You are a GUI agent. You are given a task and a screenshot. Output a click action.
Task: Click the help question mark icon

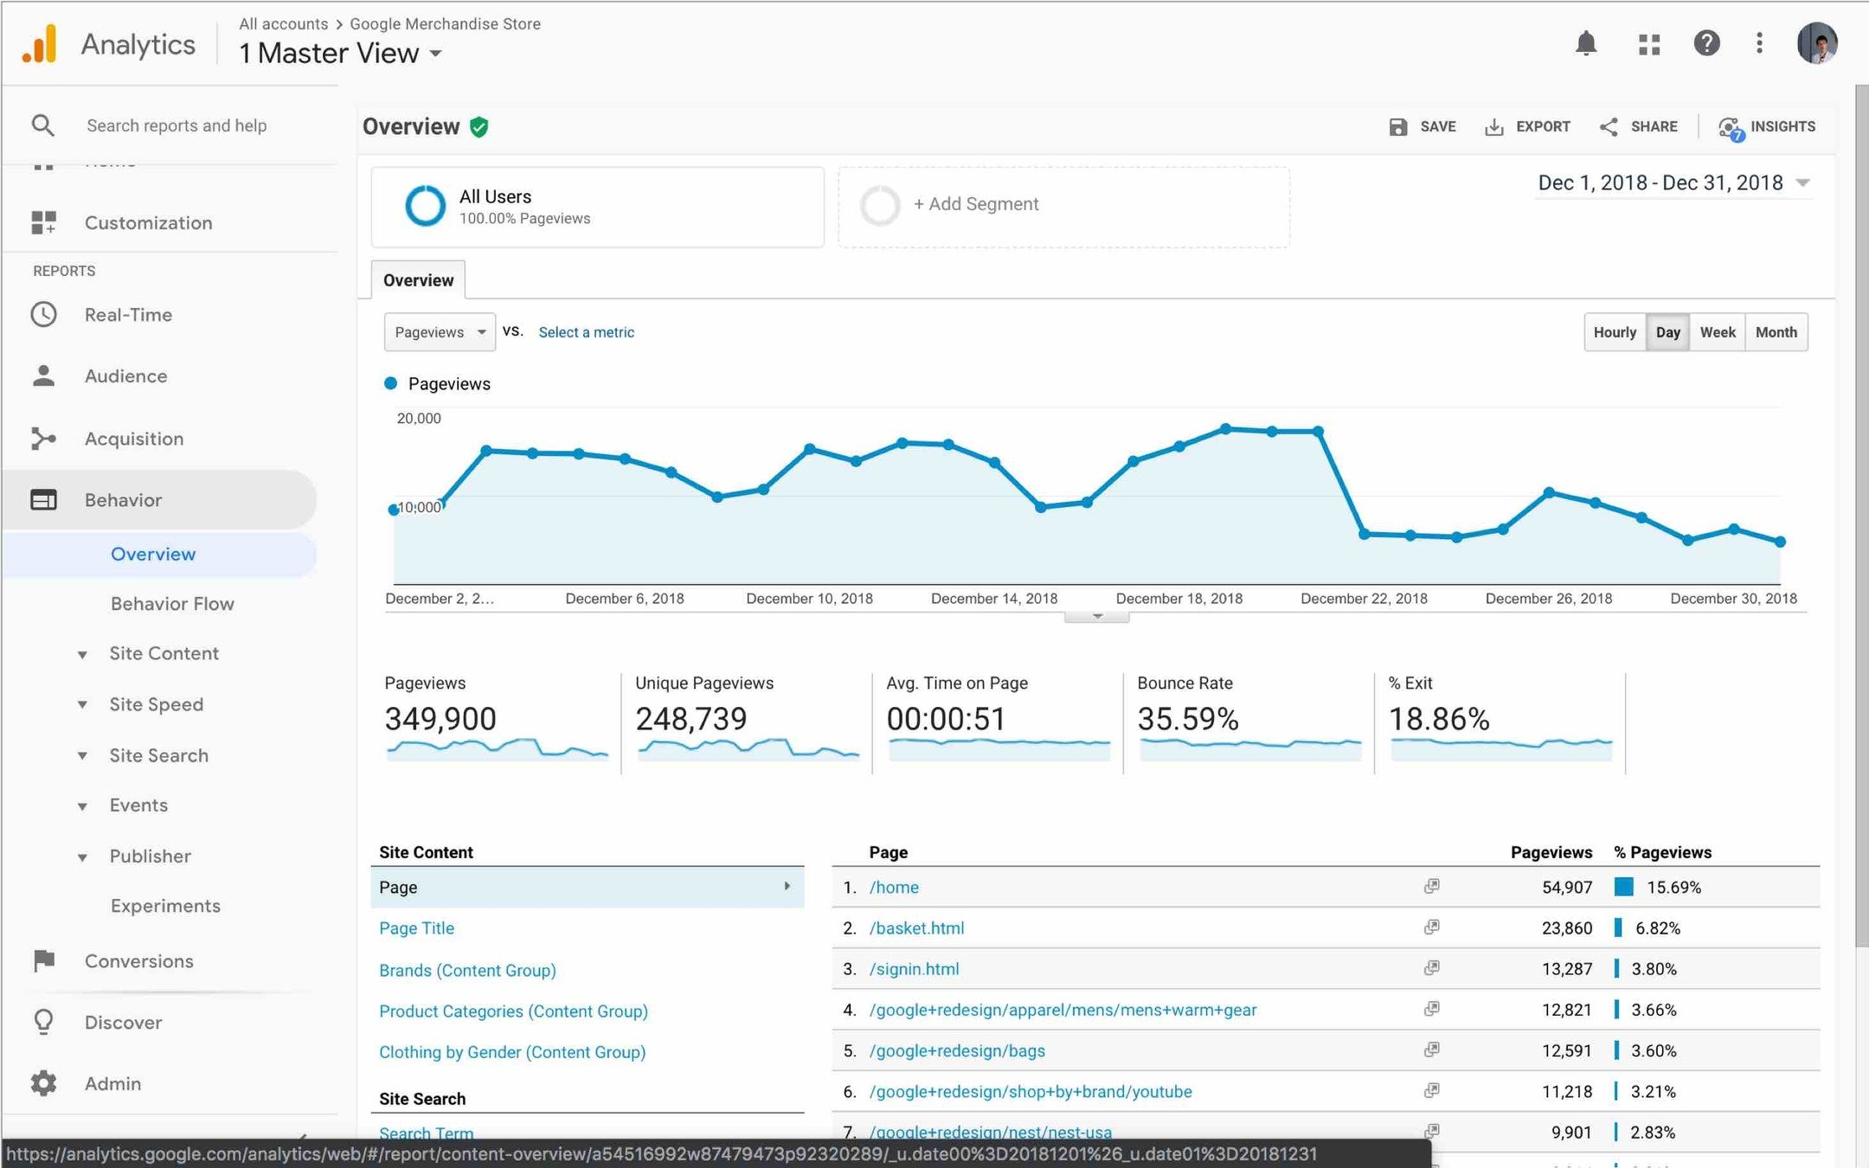tap(1705, 43)
